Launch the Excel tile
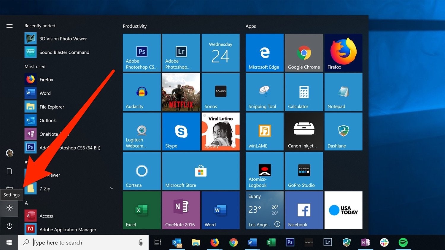 coord(142,210)
